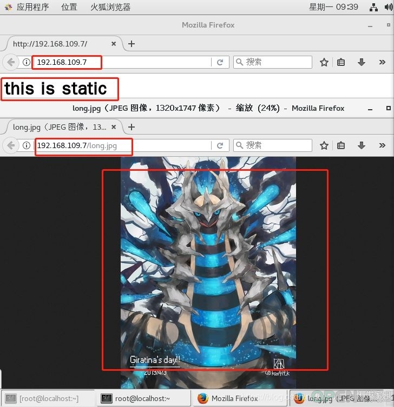Maximize the long.jpg Firefox window
394x407 pixels.
point(388,108)
